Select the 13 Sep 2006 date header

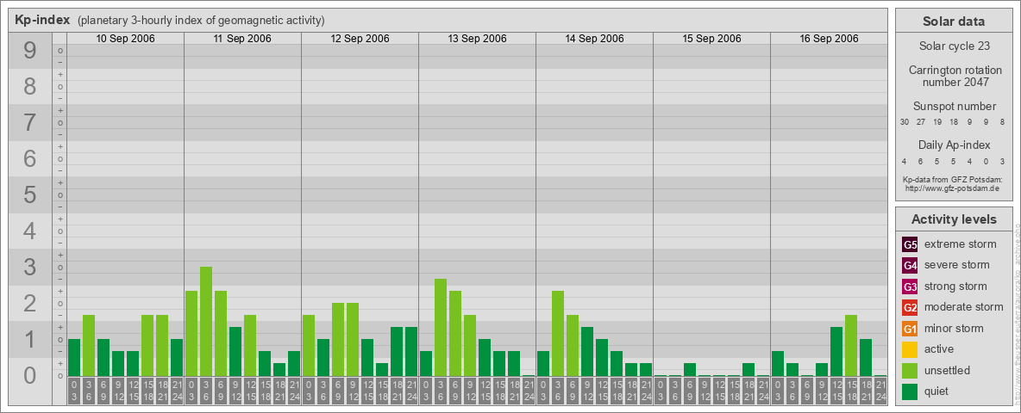(x=477, y=39)
